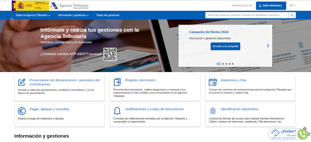Click the euro icon for Pagar, aplazar
311x142 pixels.
coord(22,111)
